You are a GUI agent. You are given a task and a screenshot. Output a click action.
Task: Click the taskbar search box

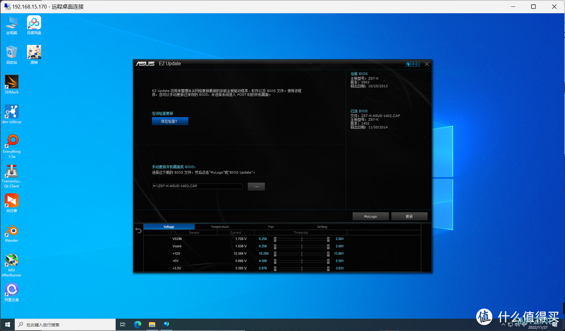tap(65, 325)
